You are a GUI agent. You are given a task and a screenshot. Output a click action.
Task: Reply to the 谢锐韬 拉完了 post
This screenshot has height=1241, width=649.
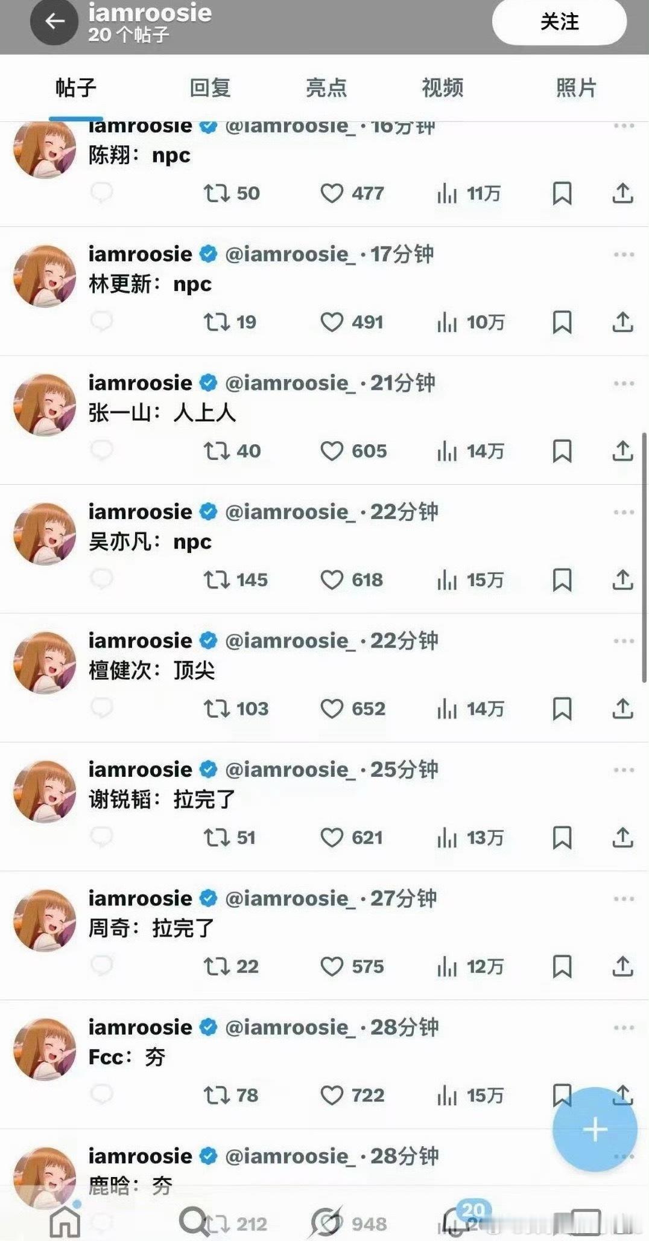(101, 837)
